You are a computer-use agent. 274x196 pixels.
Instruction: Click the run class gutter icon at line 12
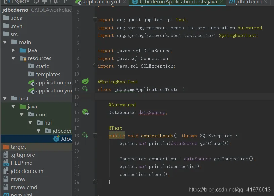click(x=85, y=89)
